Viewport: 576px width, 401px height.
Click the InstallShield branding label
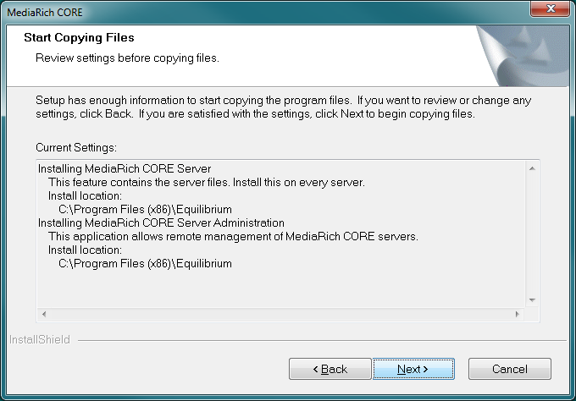(40, 340)
